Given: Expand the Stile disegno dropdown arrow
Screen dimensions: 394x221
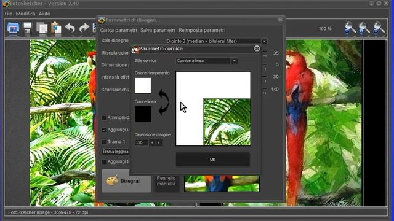Looking at the screenshot, I should [264, 41].
